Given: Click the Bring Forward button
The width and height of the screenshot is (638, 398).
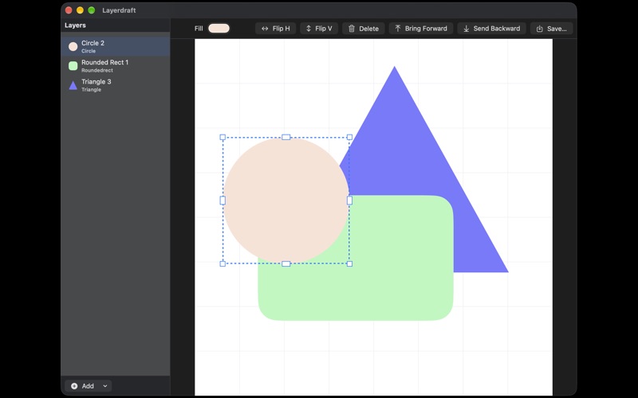Looking at the screenshot, I should click(421, 29).
